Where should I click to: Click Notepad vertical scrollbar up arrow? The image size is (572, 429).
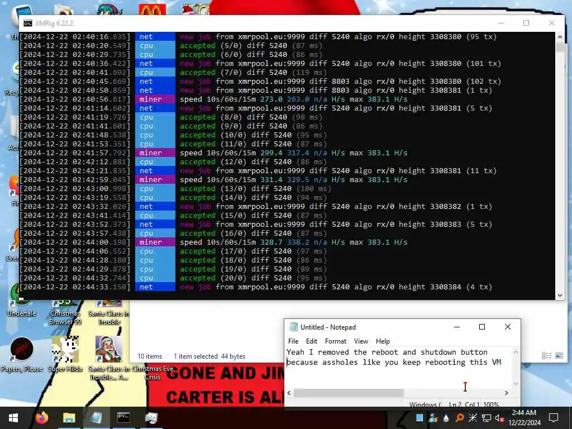click(x=516, y=352)
